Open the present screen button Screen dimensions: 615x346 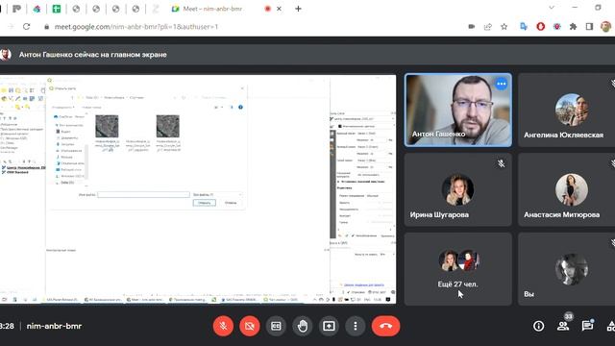(329, 326)
